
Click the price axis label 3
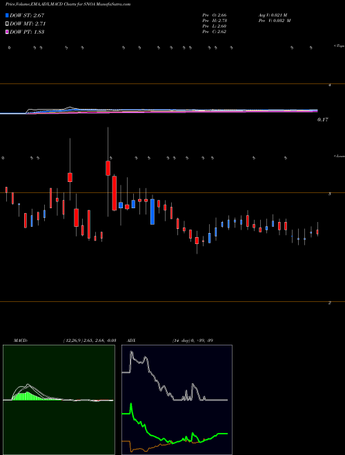point(329,194)
